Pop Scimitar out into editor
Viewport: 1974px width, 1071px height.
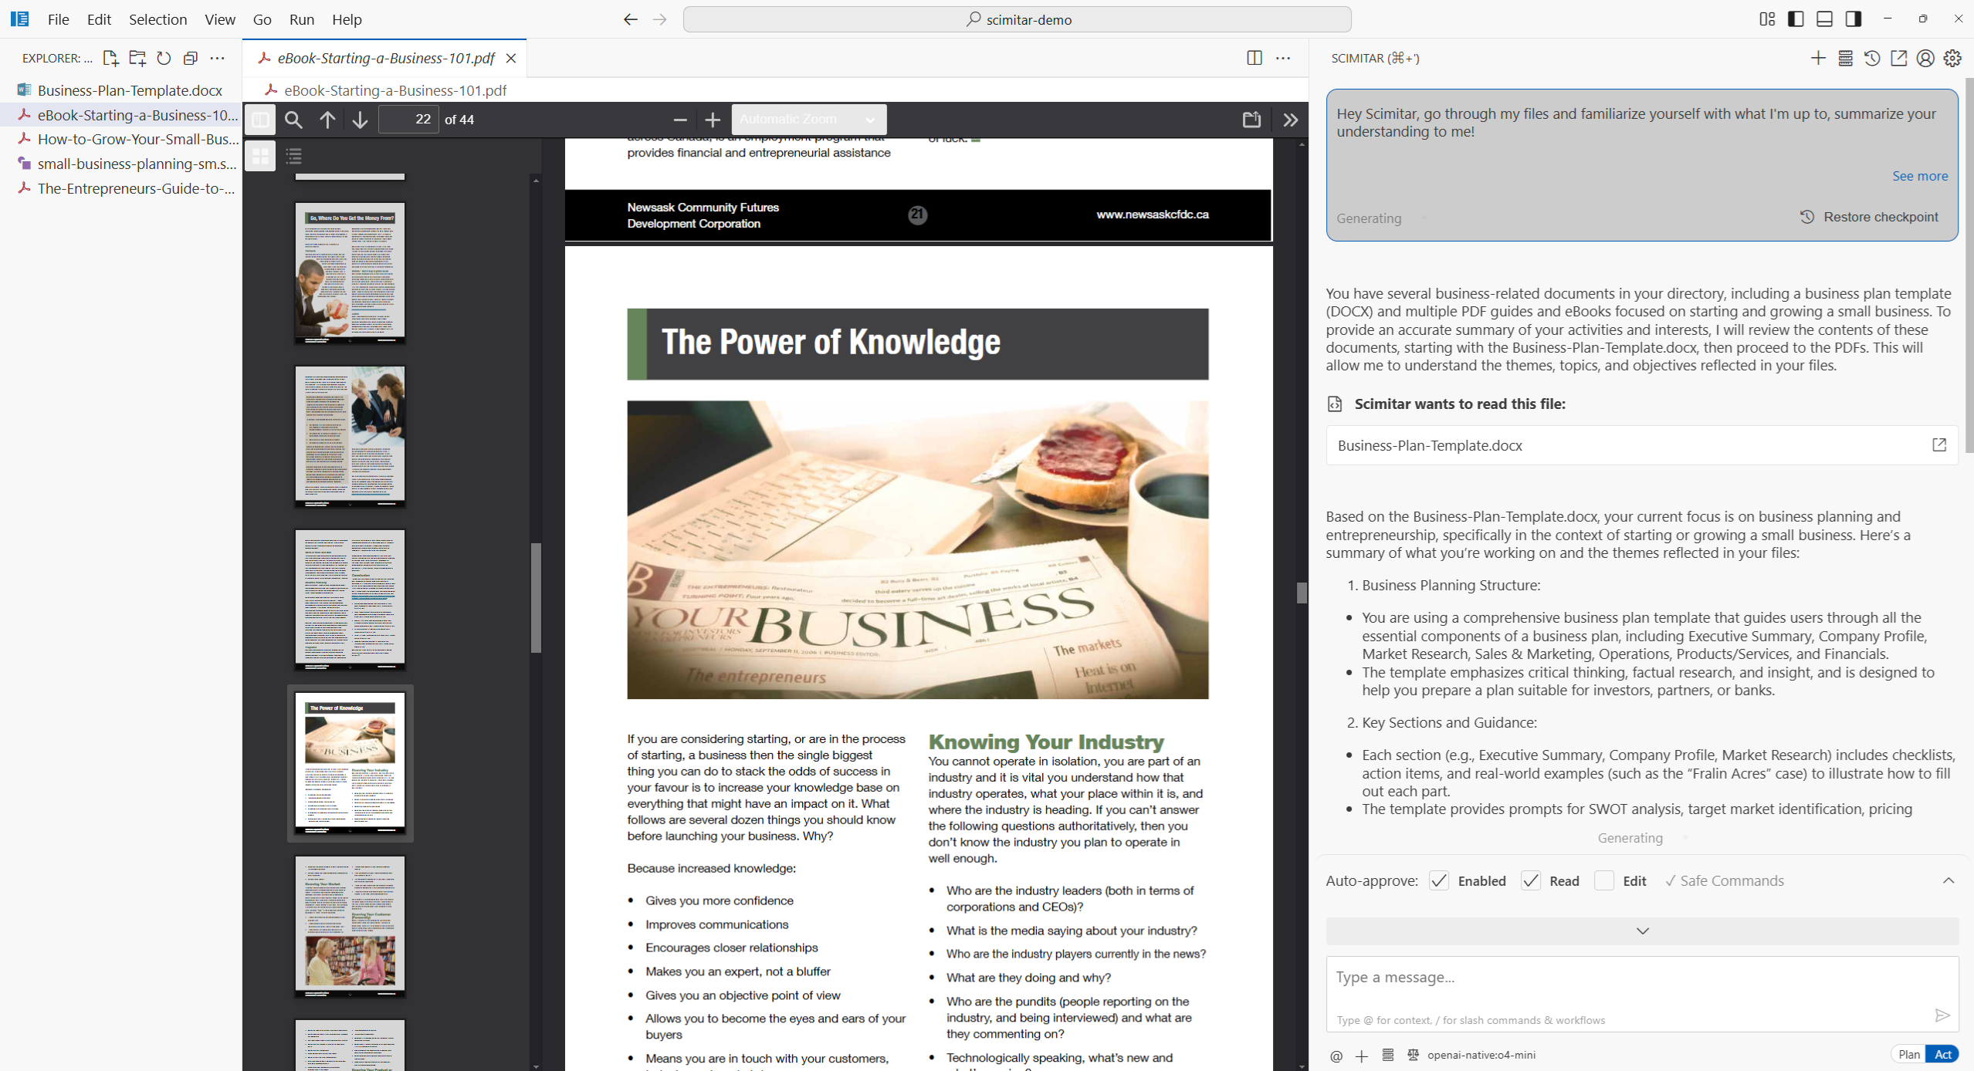pos(1898,58)
